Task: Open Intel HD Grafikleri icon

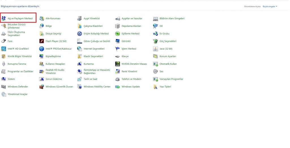Action: (3, 49)
